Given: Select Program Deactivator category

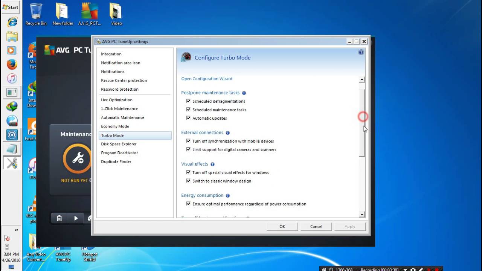Looking at the screenshot, I should [119, 153].
